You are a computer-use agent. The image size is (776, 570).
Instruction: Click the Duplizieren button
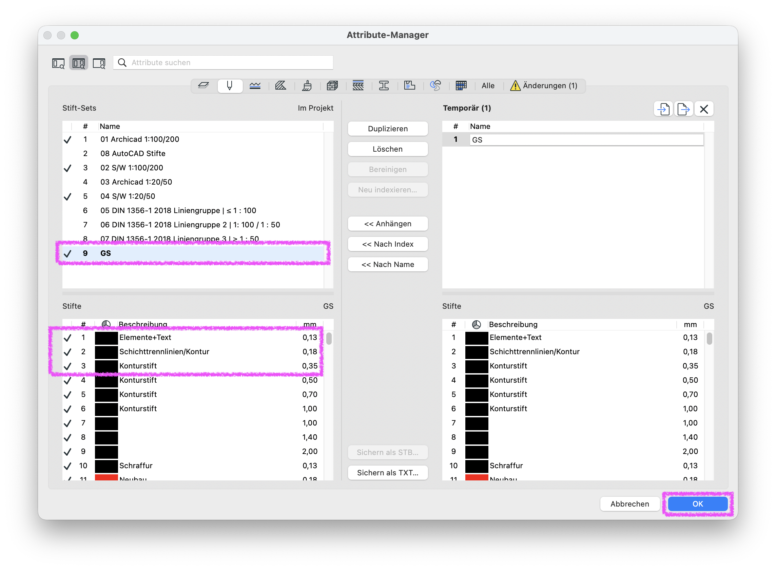pos(388,129)
